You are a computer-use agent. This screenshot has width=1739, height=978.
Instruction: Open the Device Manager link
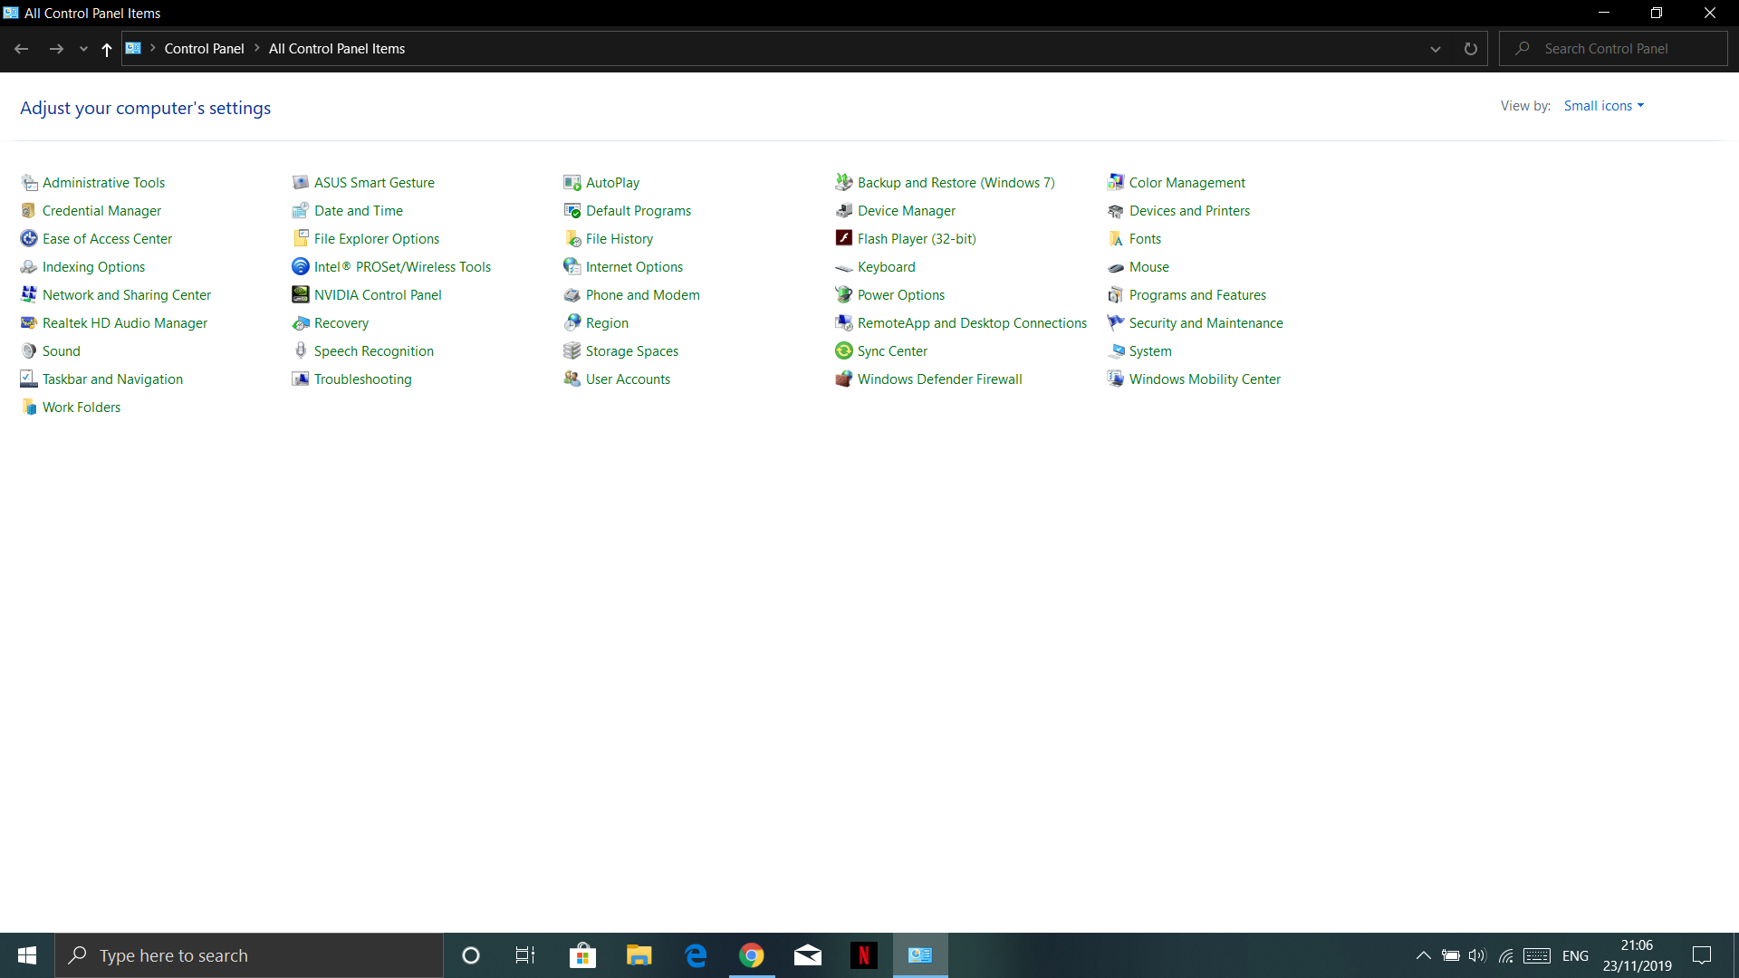coord(907,211)
